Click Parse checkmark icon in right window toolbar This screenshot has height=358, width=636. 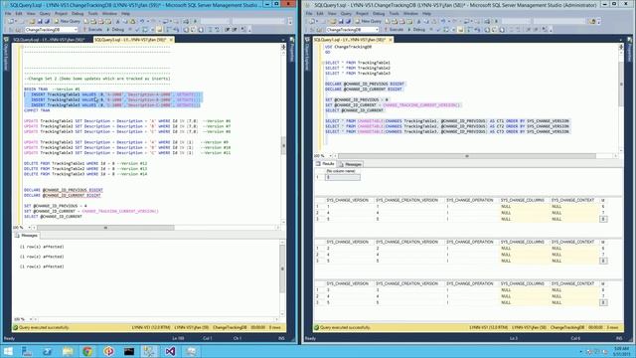(x=438, y=30)
